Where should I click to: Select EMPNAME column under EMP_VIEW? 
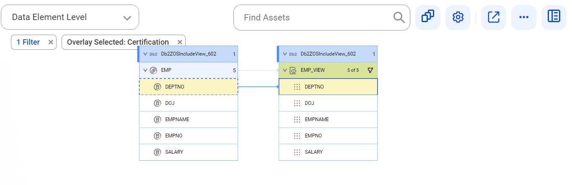(x=328, y=119)
